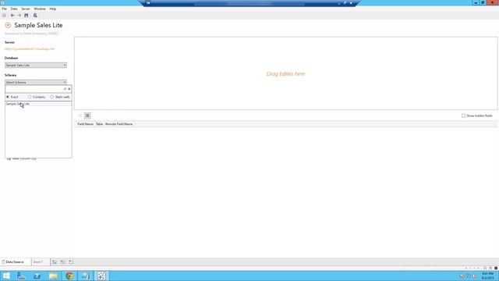Open the Help menu
Screen dimensions: 499x281
pos(53,9)
